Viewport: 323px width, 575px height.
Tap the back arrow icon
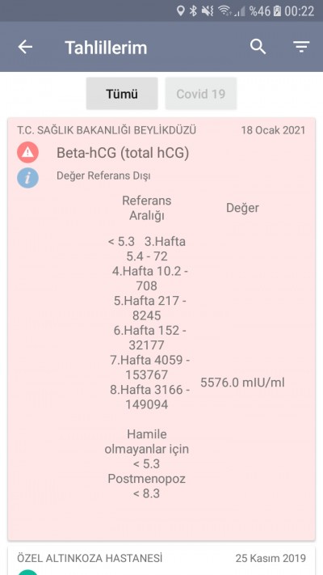(25, 47)
